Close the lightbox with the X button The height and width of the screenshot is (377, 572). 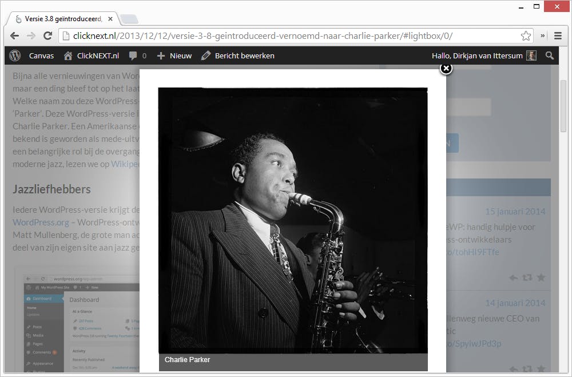(x=446, y=68)
